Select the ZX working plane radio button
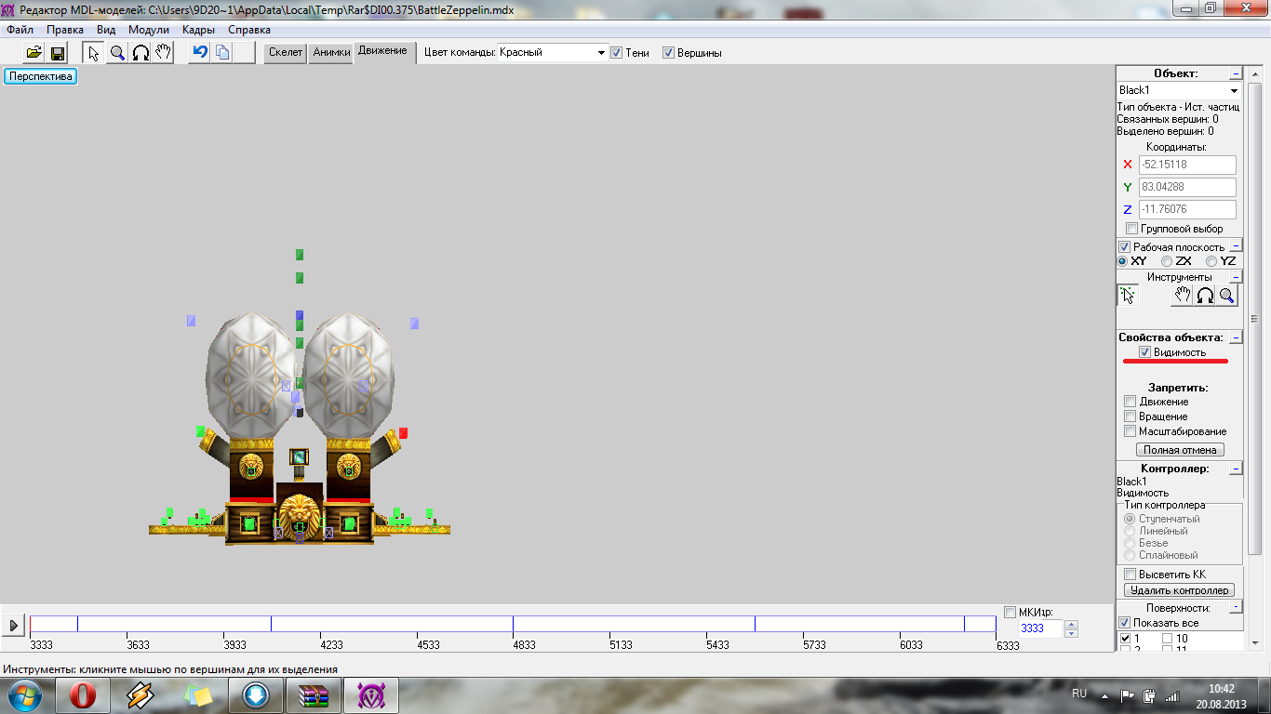Image resolution: width=1271 pixels, height=714 pixels. 1167,261
